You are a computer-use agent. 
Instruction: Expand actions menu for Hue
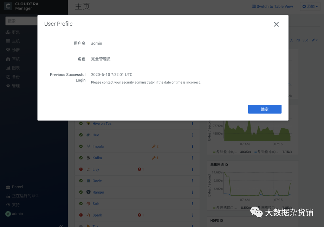(x=192, y=135)
